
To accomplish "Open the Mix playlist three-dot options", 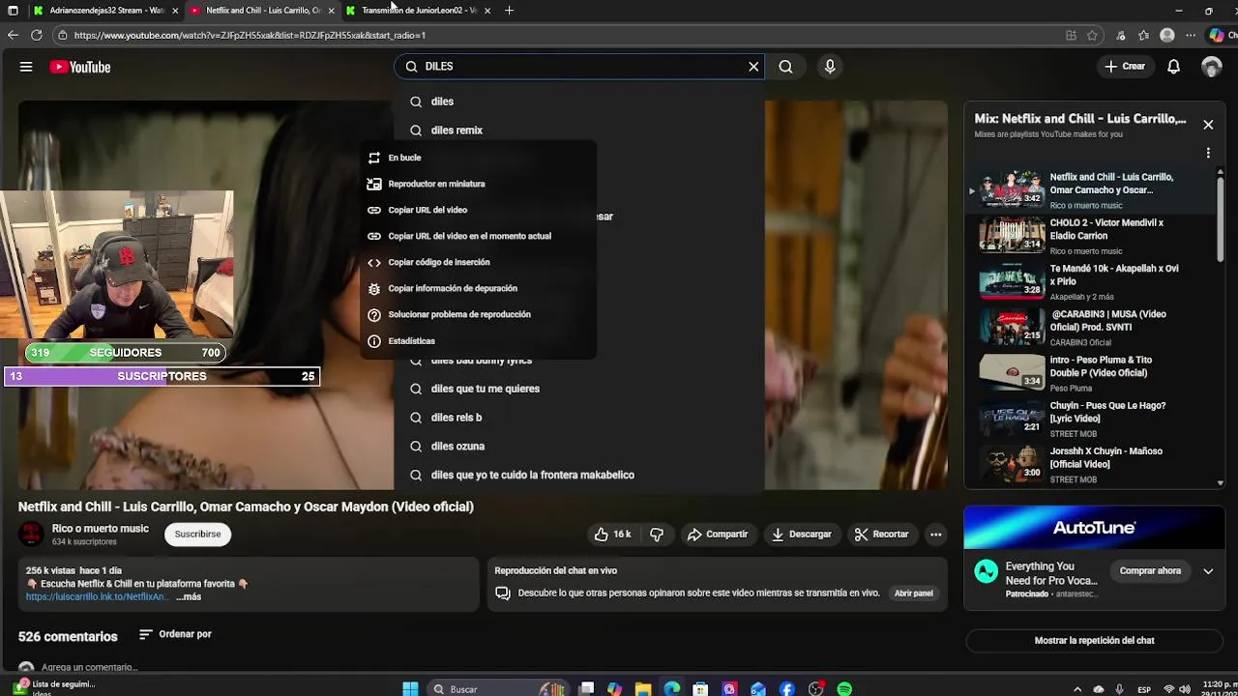I will 1208,153.
